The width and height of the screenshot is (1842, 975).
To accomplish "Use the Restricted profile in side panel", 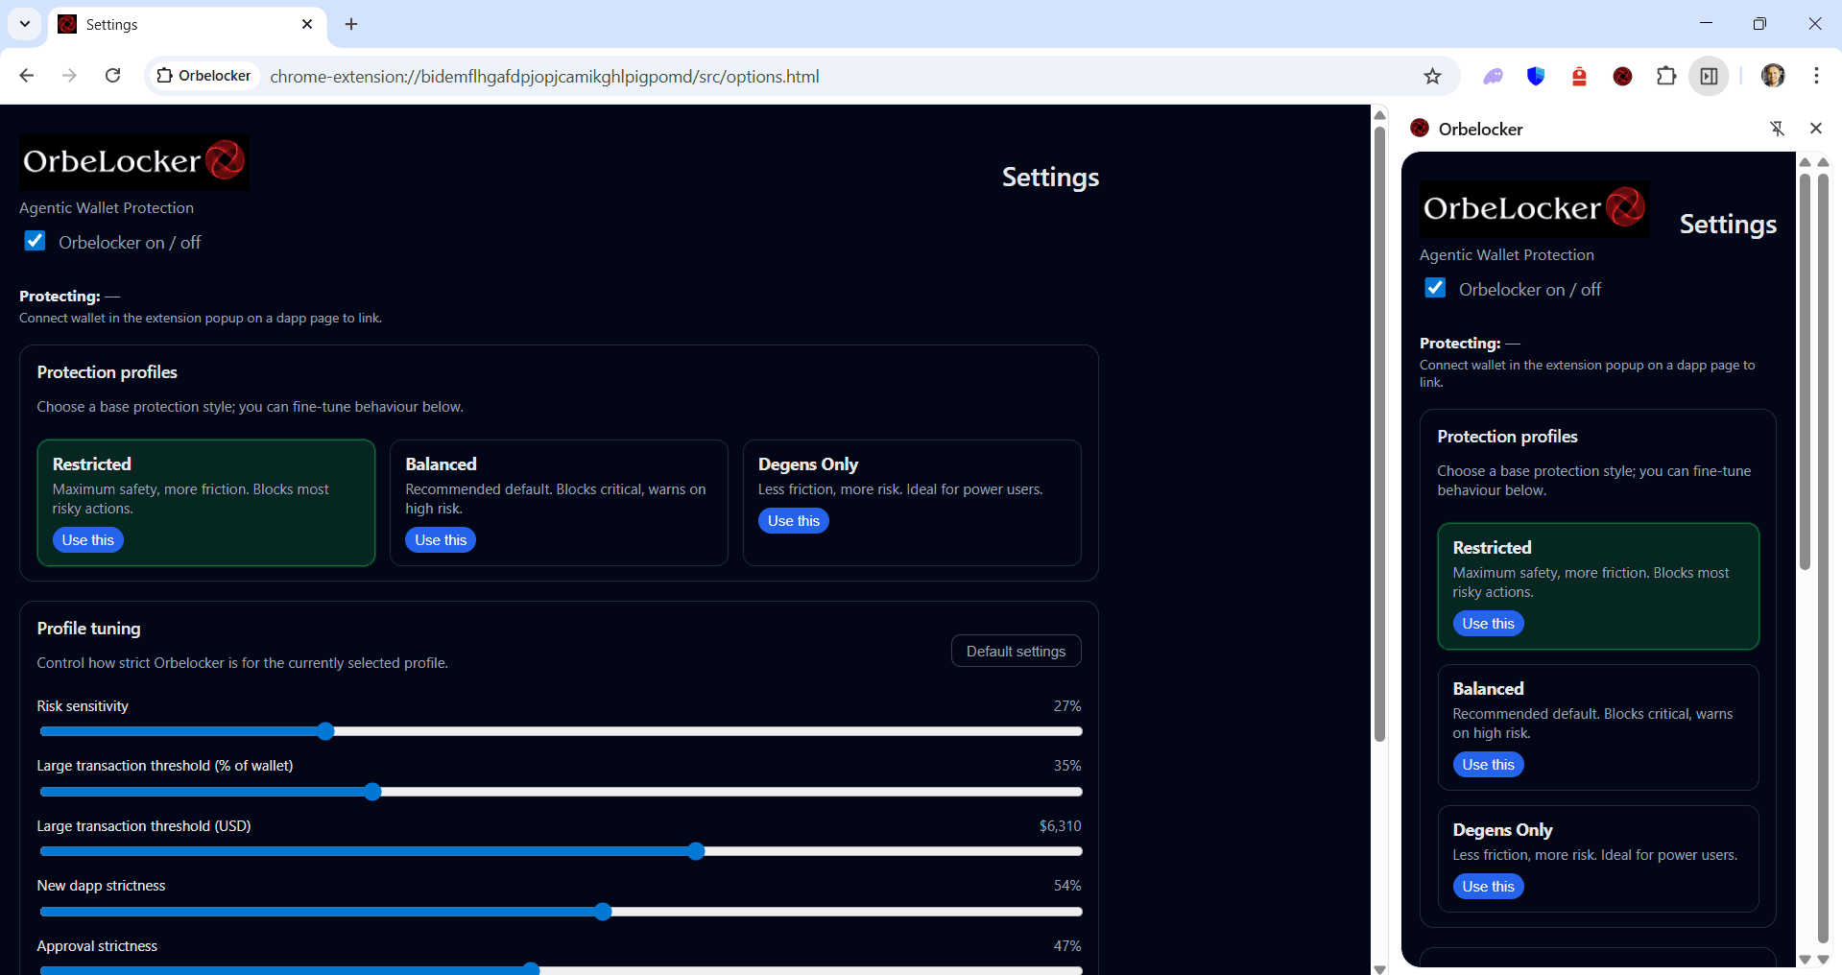I will (1488, 624).
